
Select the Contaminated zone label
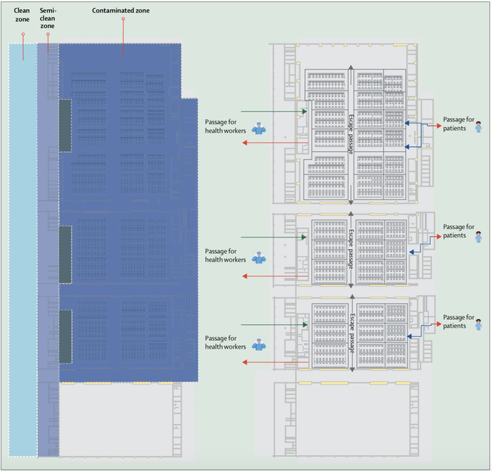coord(121,11)
